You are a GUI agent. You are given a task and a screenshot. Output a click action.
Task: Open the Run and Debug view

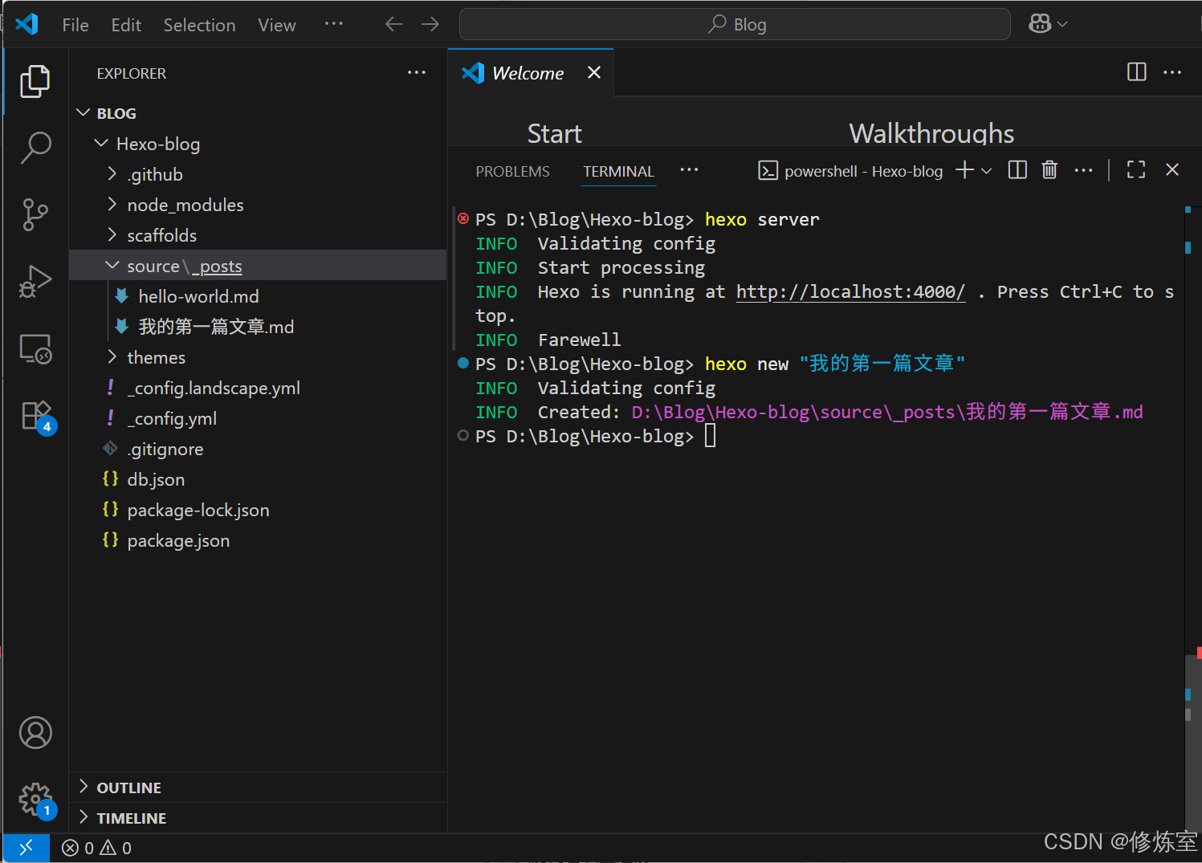pyautogui.click(x=35, y=282)
